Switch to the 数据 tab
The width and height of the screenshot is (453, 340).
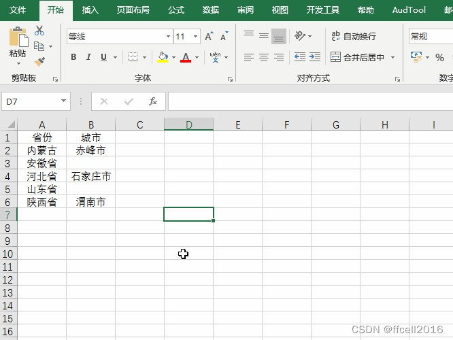[211, 10]
